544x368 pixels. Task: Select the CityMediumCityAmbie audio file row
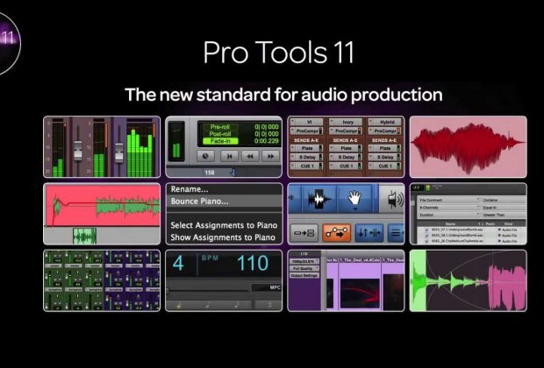click(471, 241)
